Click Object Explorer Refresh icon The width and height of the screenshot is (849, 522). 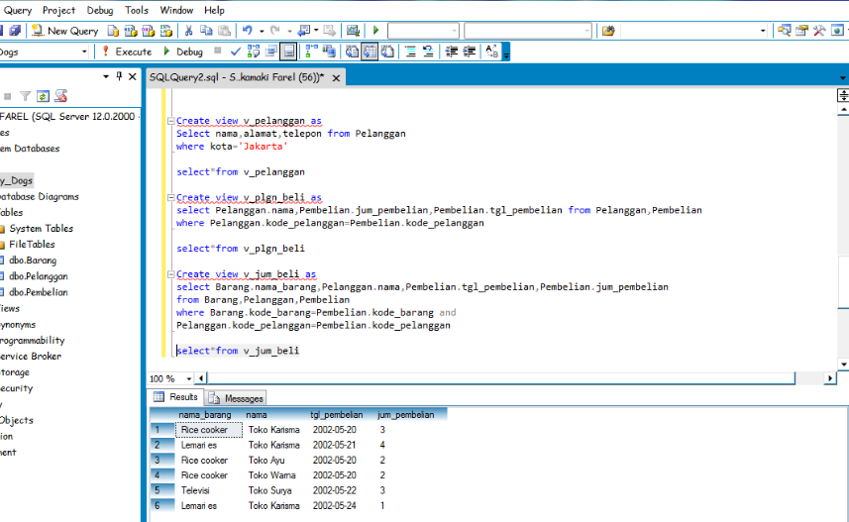pos(43,96)
